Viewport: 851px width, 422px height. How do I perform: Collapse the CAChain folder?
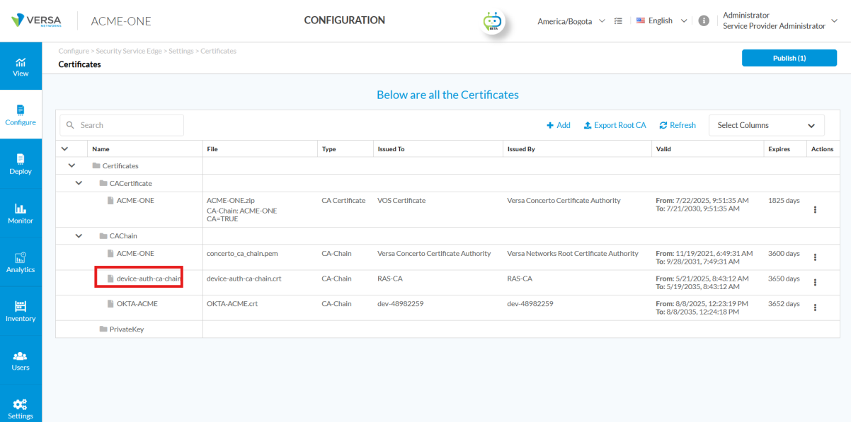(x=79, y=235)
